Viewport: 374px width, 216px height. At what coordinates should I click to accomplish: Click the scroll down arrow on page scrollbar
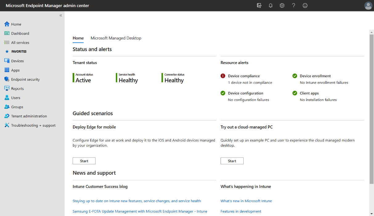pos(372,214)
